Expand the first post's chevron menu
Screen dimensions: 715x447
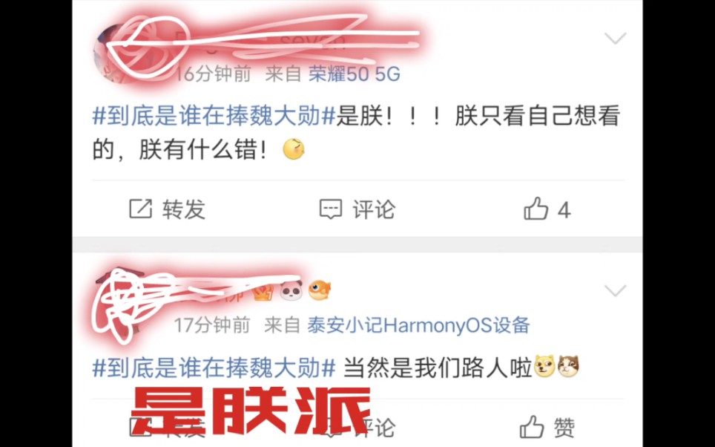(x=615, y=38)
